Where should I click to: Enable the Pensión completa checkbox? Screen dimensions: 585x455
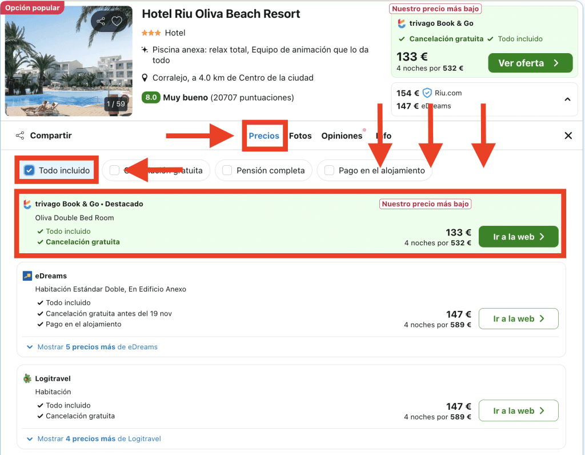tap(227, 170)
